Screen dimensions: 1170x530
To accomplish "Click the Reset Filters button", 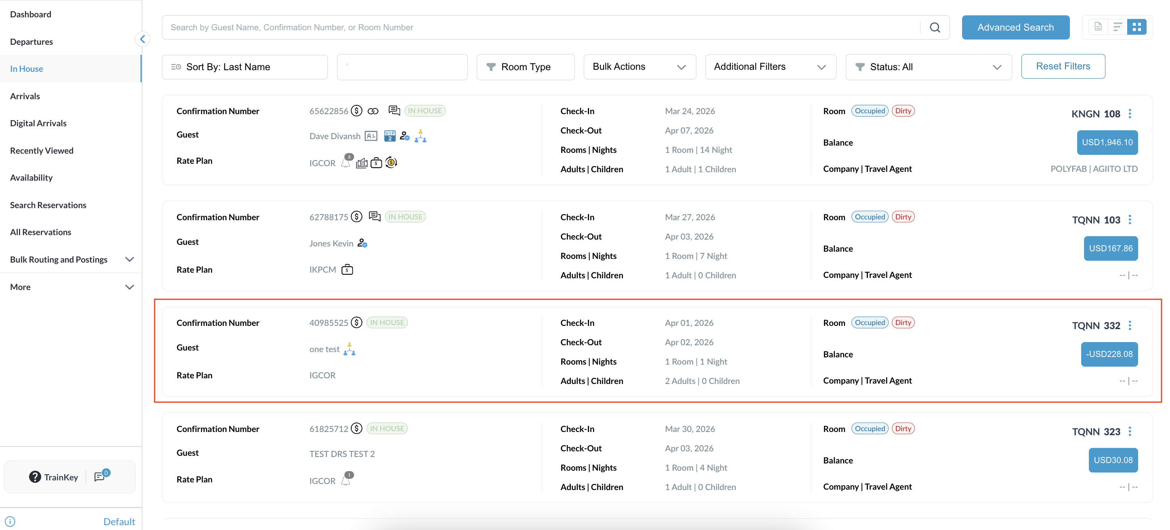I will pyautogui.click(x=1062, y=66).
